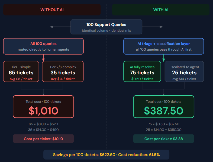Select the AI triage + classification layer box
Screen dimensions: 213x162
point(163,46)
